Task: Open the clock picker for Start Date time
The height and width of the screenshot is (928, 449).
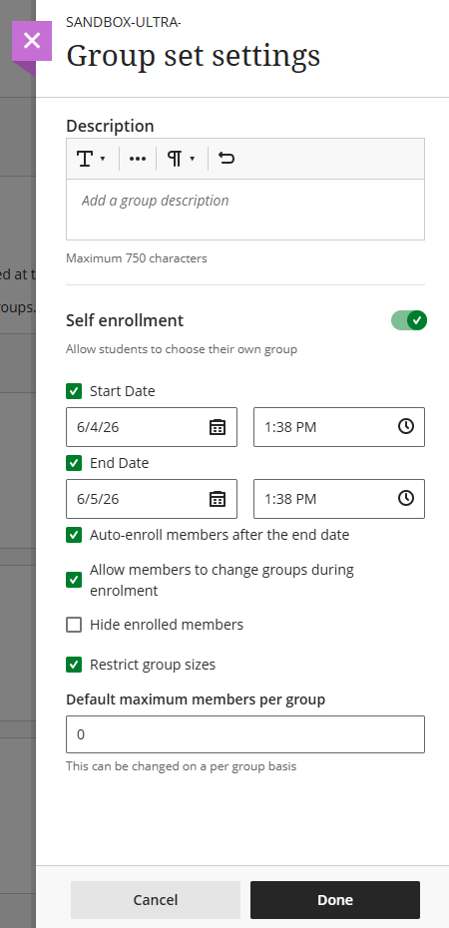Action: 406,426
